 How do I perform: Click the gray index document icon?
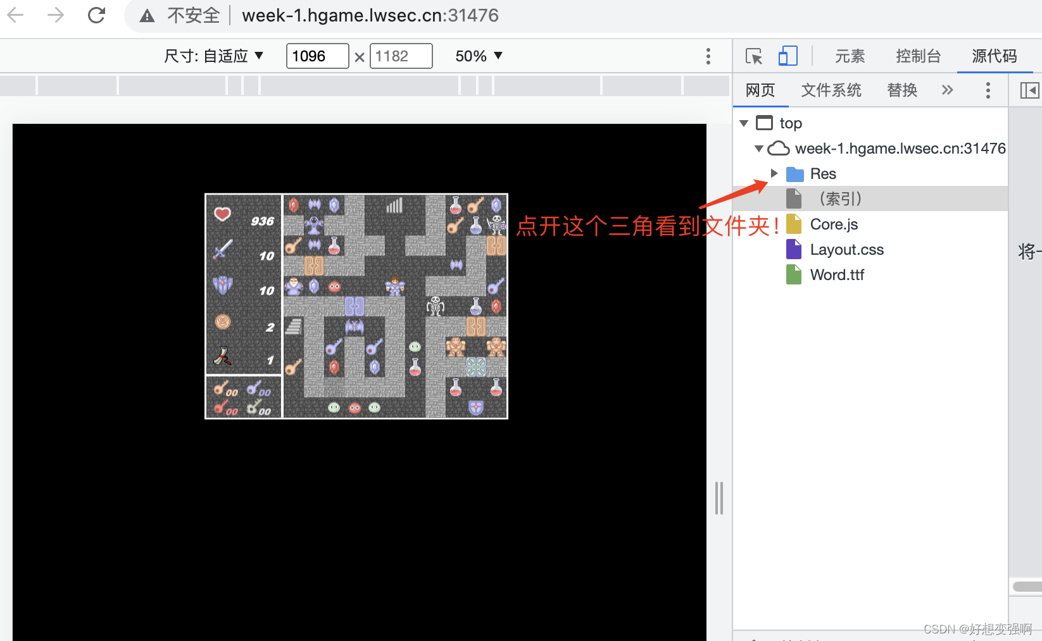tap(794, 198)
